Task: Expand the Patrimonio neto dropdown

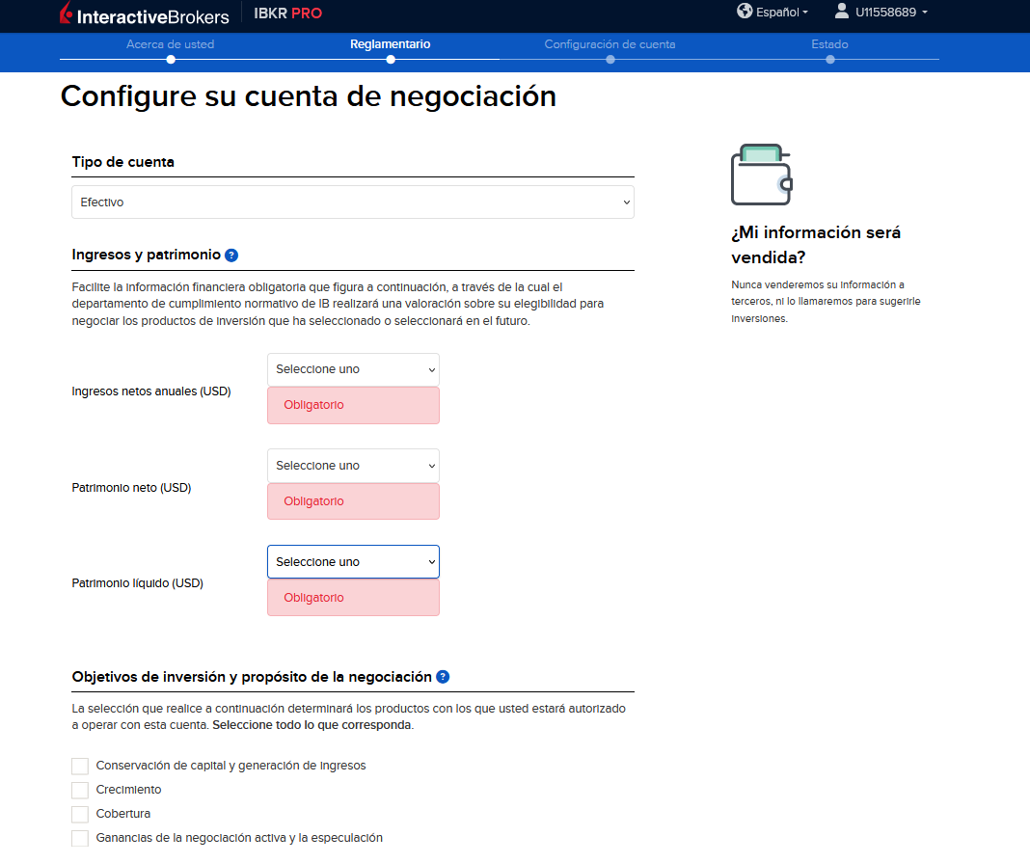Action: point(352,466)
